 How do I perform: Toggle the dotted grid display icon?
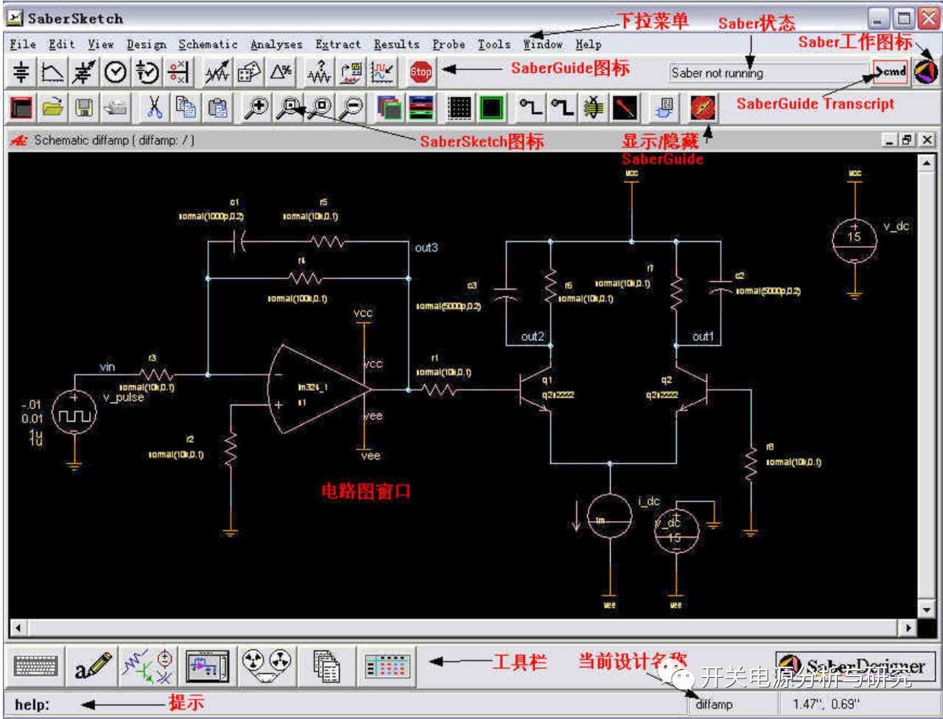click(460, 108)
